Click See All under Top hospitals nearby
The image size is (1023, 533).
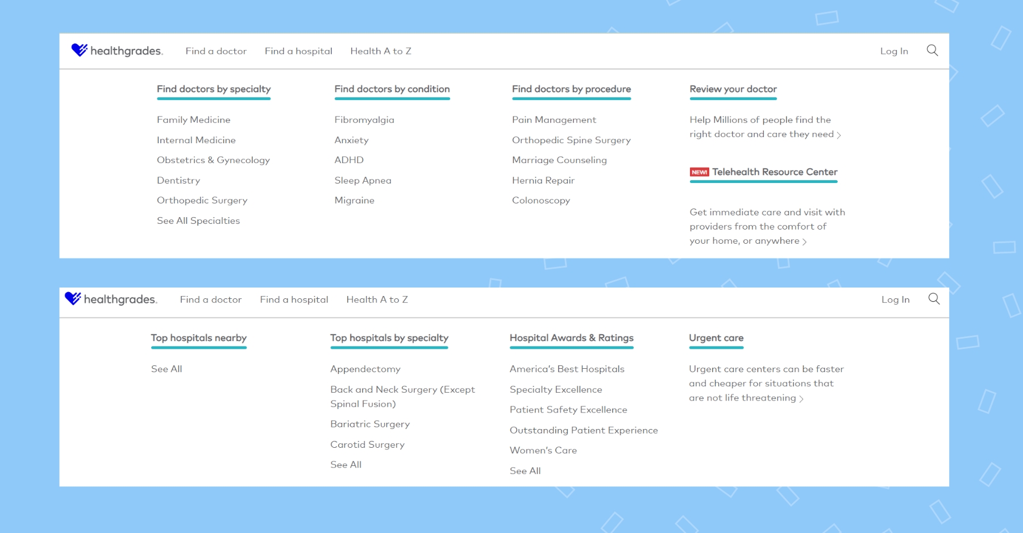(x=166, y=369)
